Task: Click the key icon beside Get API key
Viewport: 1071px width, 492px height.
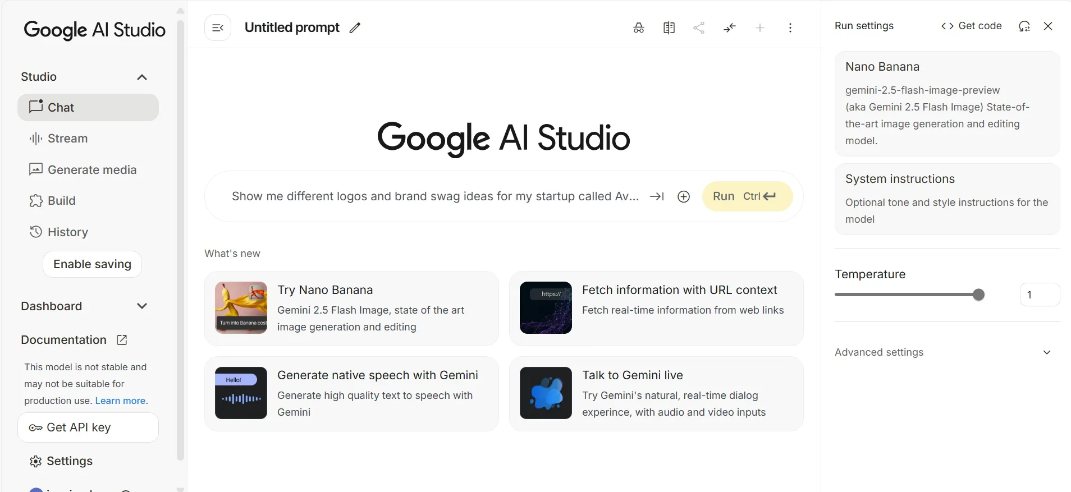Action: (35, 427)
